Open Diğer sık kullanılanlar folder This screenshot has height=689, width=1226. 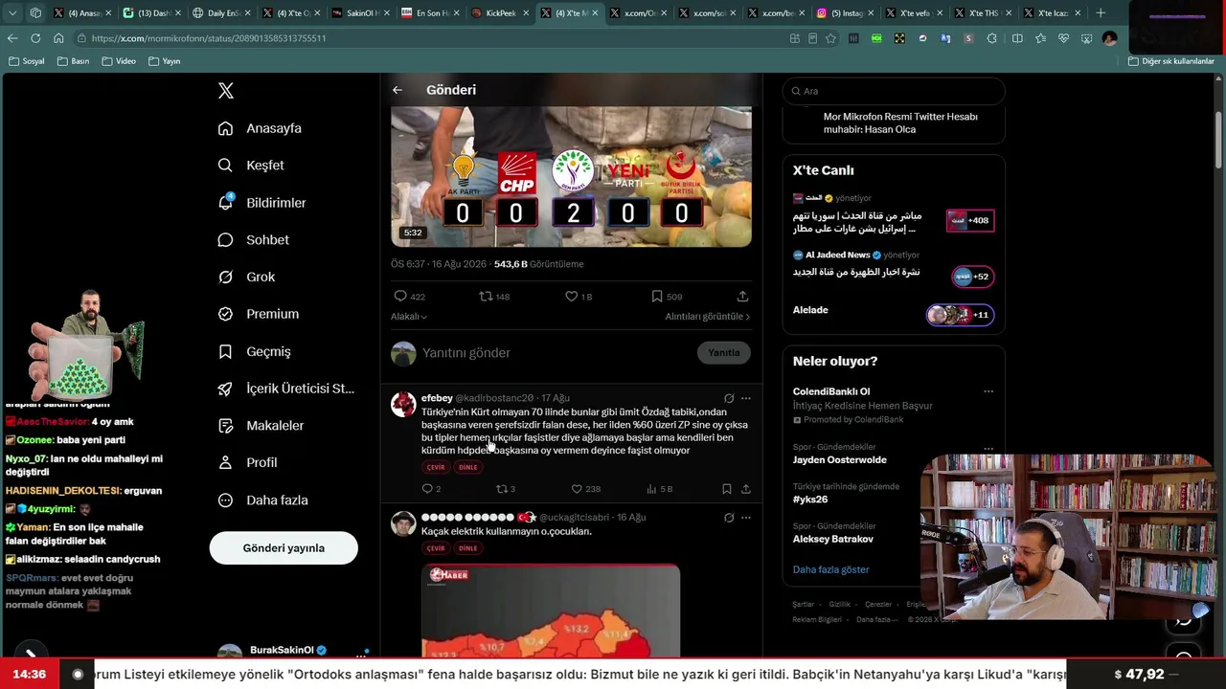point(1171,61)
